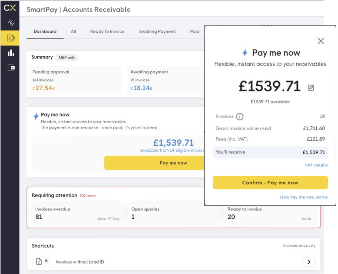The image size is (338, 274).
Task: Open the wallet icon in sidebar
Action: pyautogui.click(x=11, y=68)
